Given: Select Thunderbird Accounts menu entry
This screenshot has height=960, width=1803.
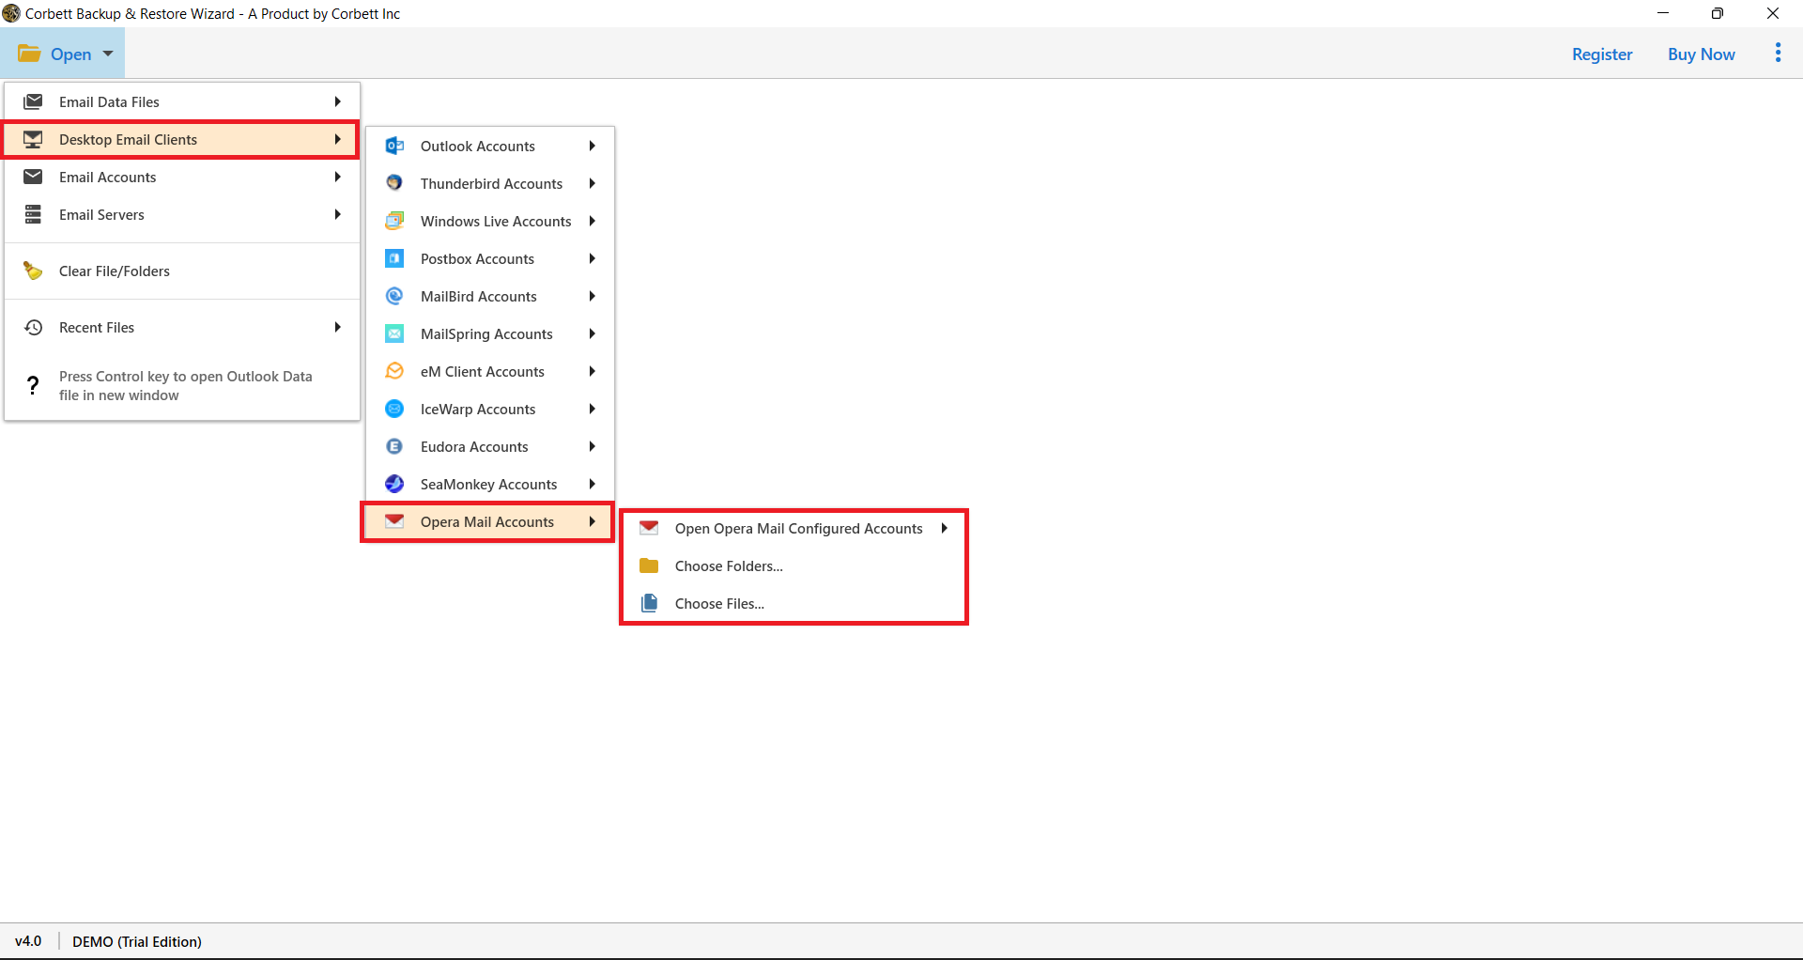Looking at the screenshot, I should tap(489, 183).
